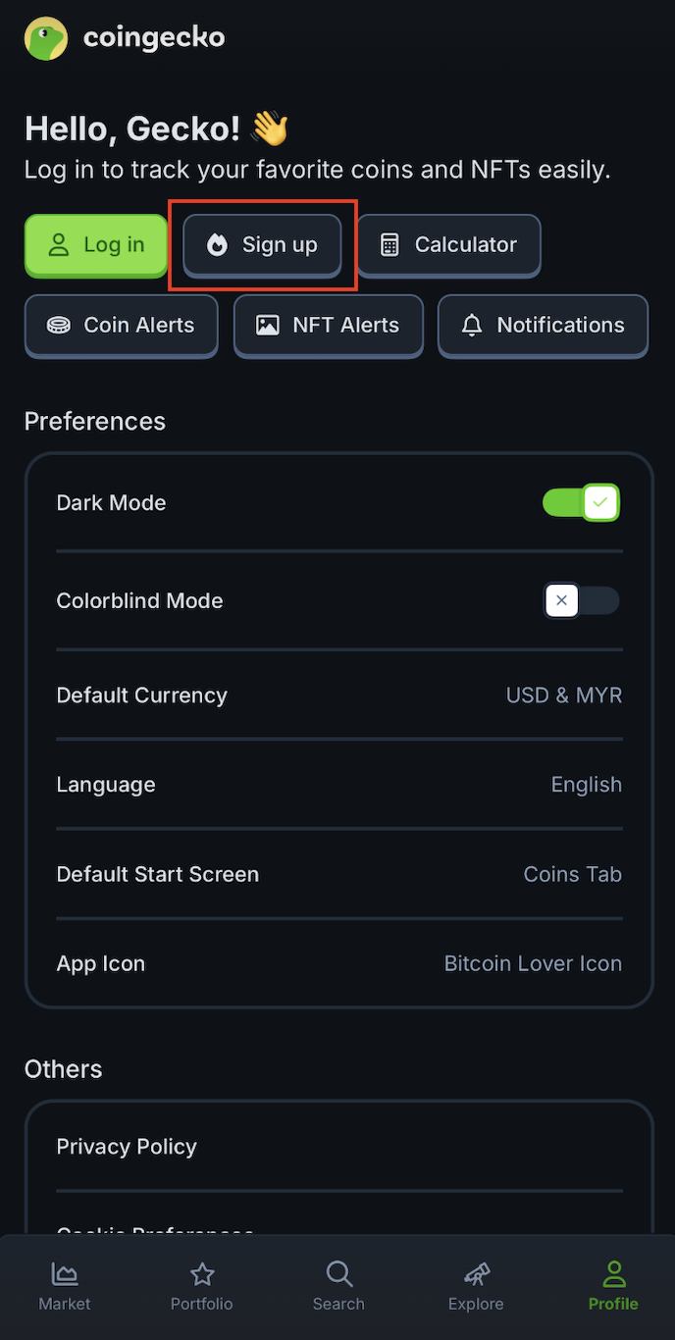675x1340 pixels.
Task: Toggle the flame icon on Sign up
Action: [217, 244]
